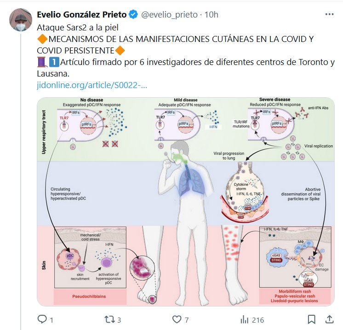Click the reply count number 1
Viewport: 343px width, 330px height.
51,320
